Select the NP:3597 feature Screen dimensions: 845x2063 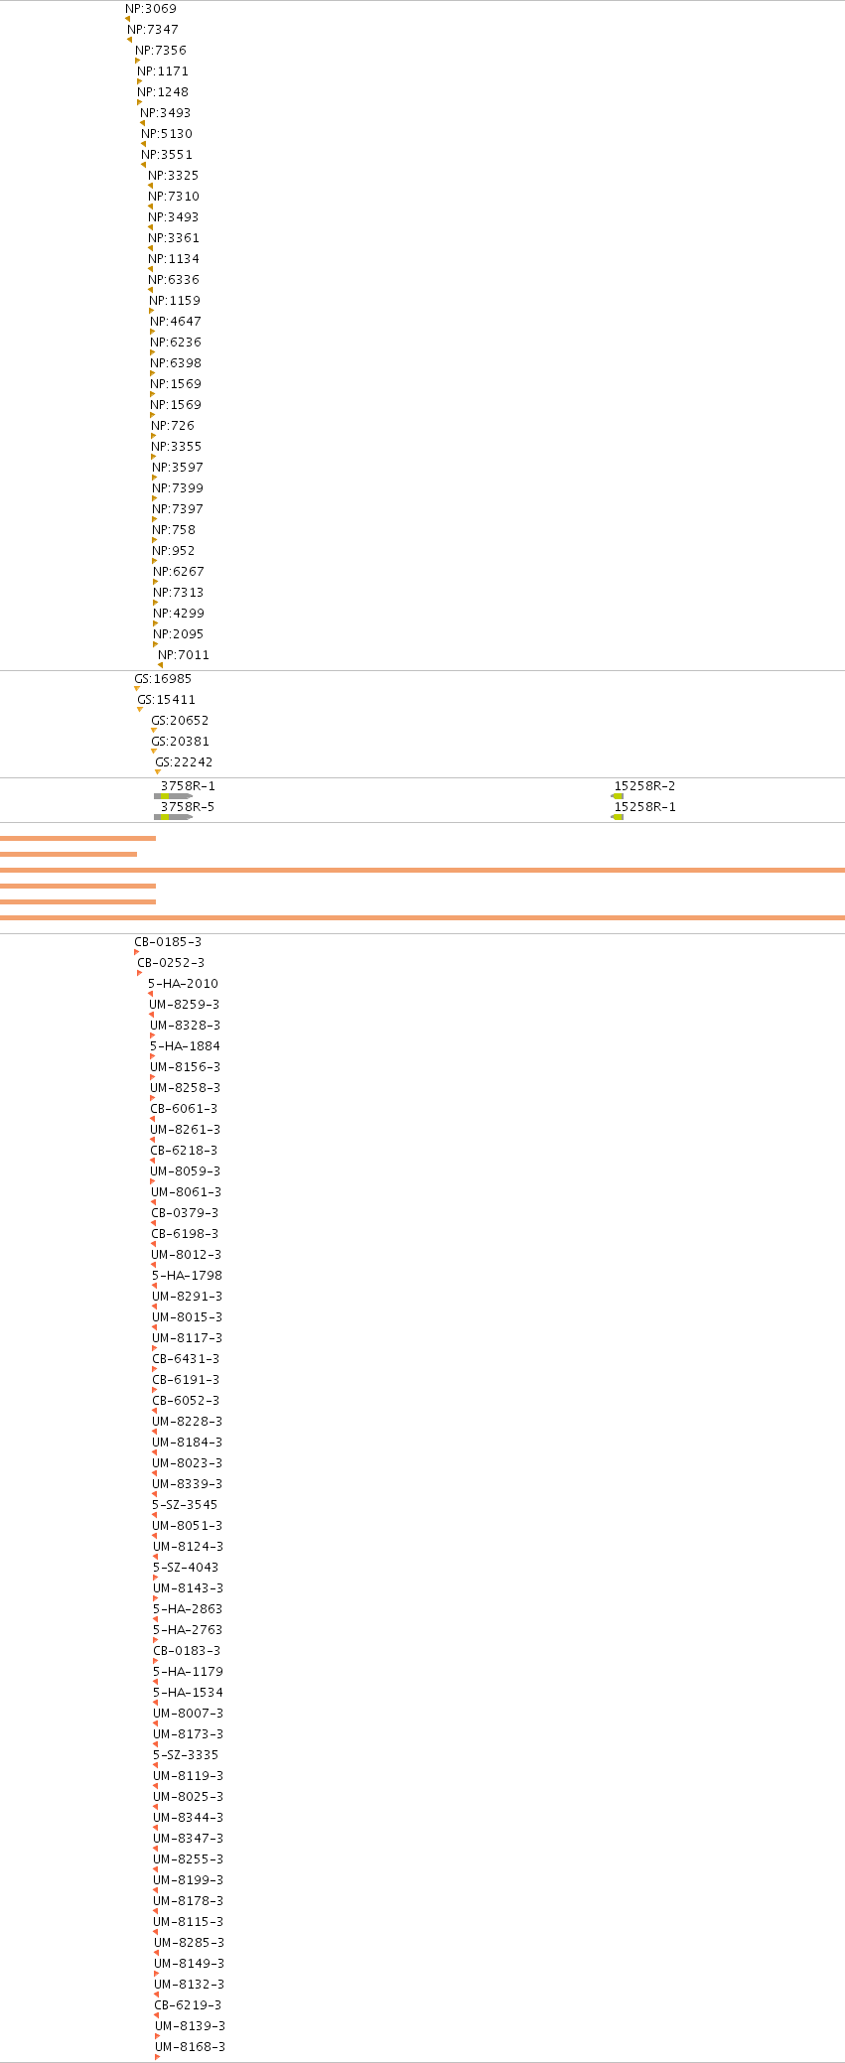click(x=178, y=468)
